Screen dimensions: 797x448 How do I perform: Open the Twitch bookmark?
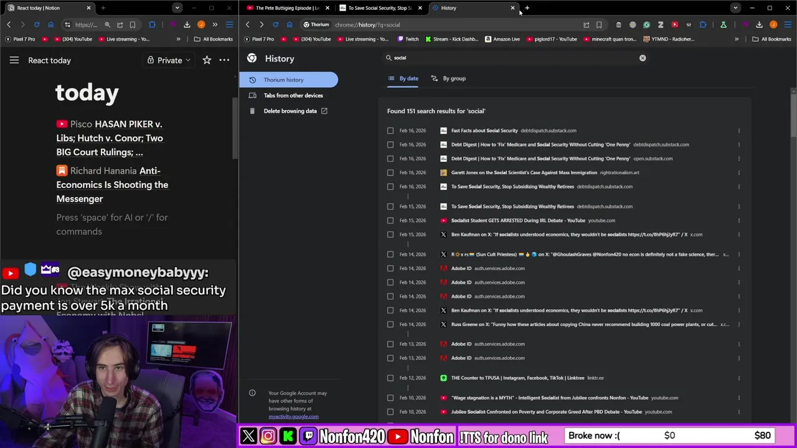click(x=408, y=39)
